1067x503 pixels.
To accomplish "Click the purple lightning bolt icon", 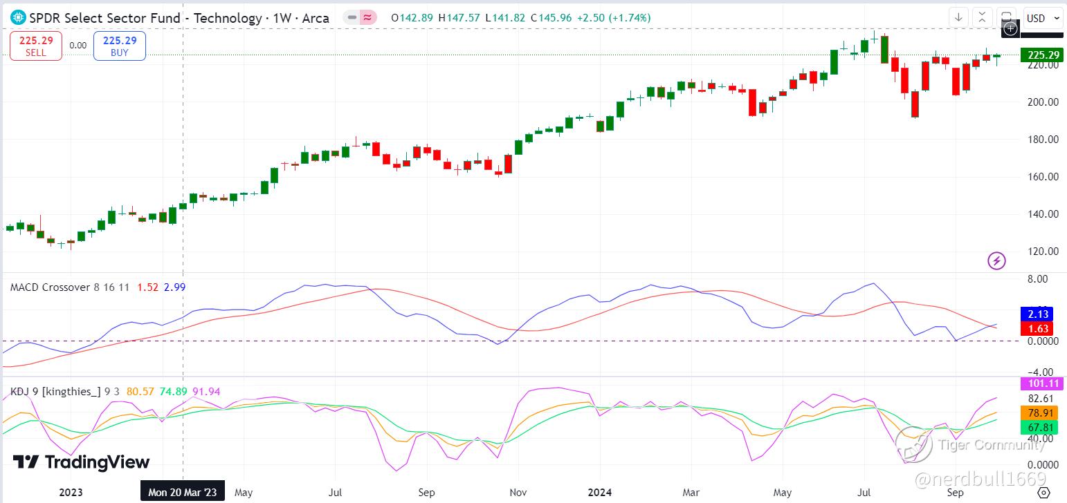I will point(996,260).
